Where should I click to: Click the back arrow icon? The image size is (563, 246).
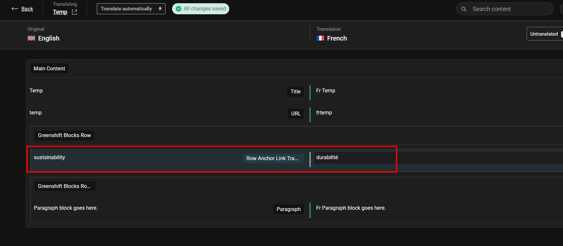coord(15,9)
